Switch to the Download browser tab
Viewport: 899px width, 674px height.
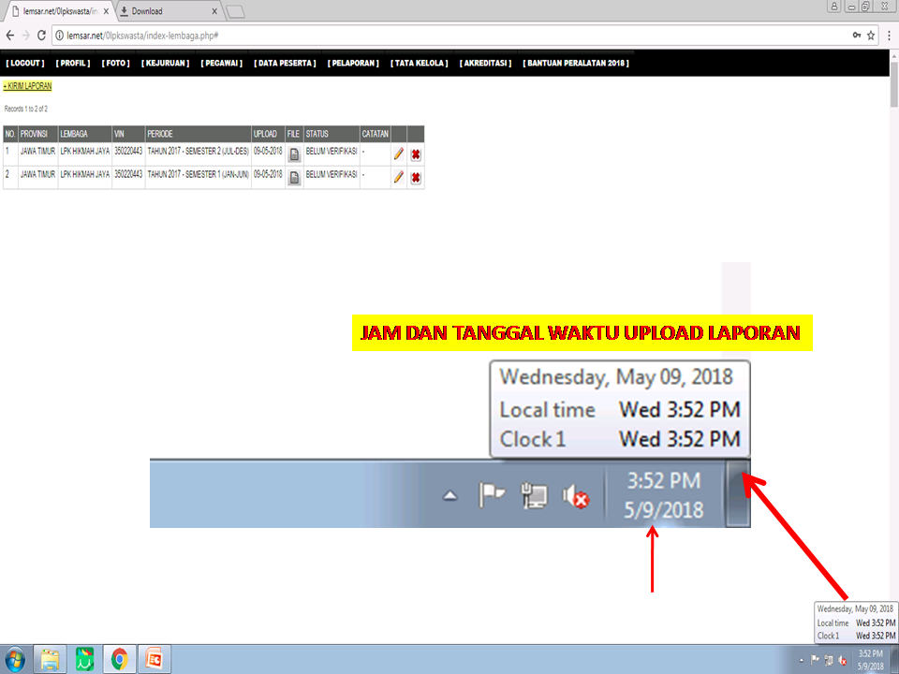(169, 13)
